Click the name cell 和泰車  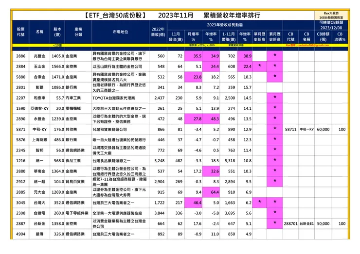tap(39, 98)
